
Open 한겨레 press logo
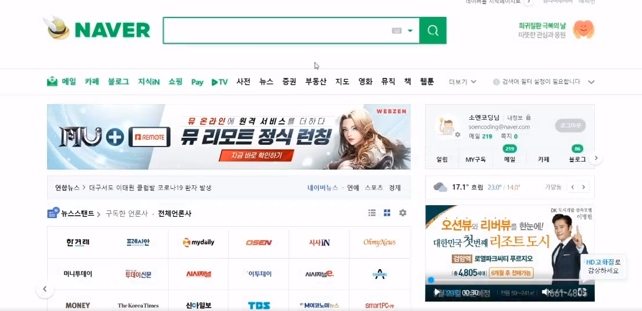click(x=78, y=242)
